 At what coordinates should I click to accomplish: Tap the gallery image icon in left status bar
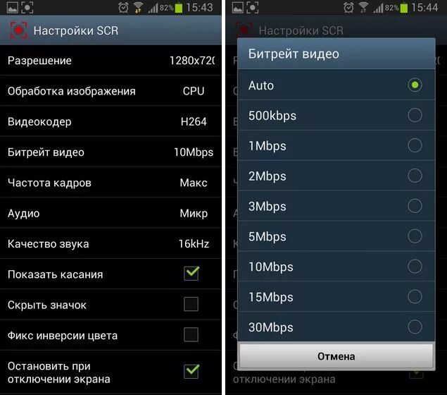click(13, 8)
